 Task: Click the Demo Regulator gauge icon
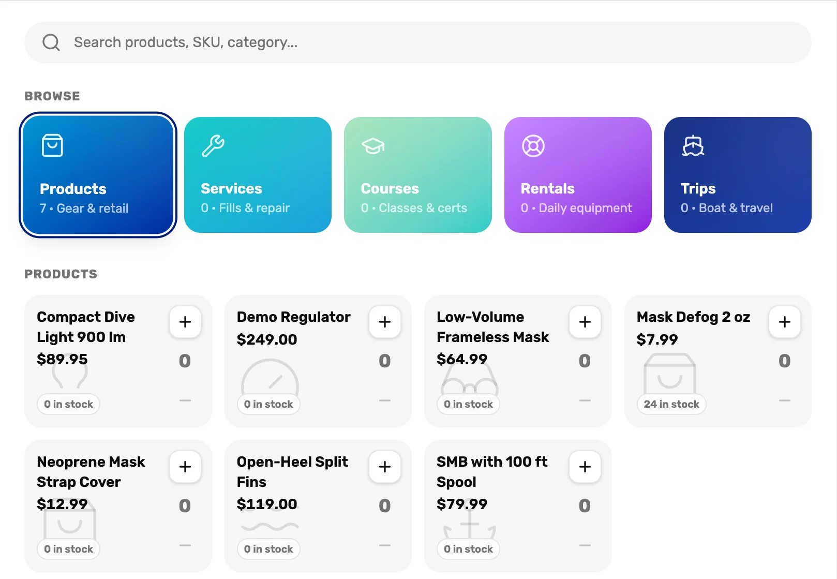click(270, 378)
